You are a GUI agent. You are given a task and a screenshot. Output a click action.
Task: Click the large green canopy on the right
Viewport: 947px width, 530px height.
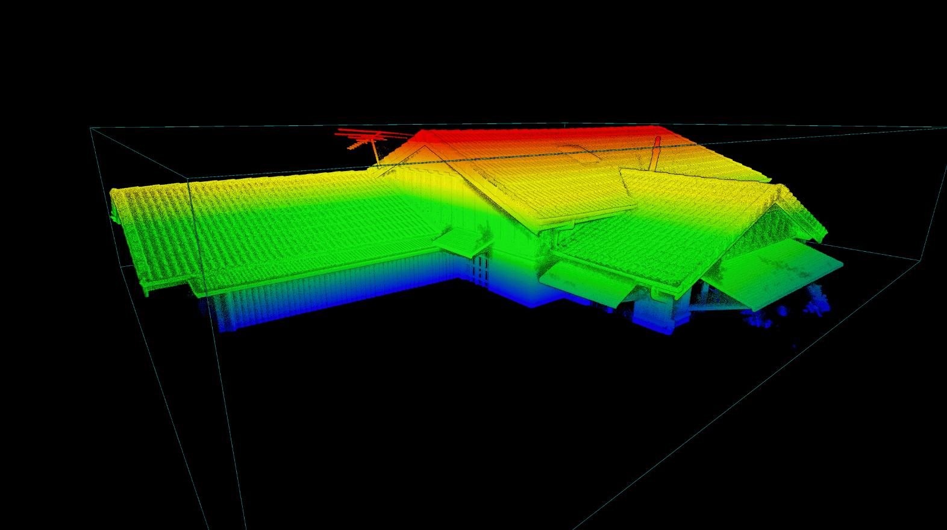point(777,271)
